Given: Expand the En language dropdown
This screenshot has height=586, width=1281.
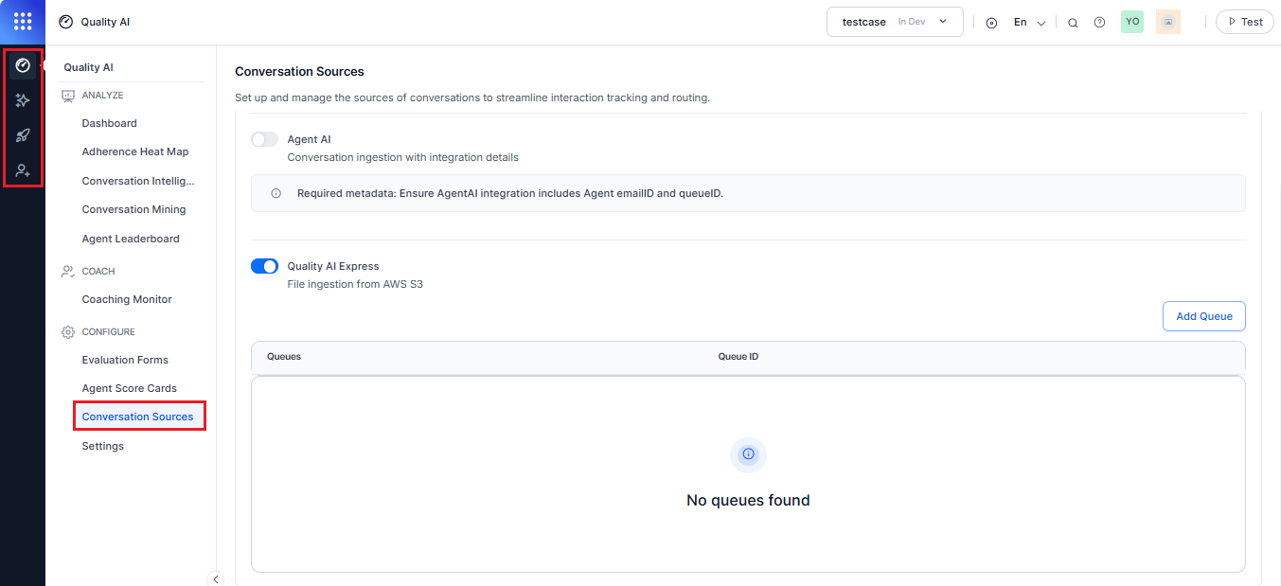Looking at the screenshot, I should coord(1029,23).
